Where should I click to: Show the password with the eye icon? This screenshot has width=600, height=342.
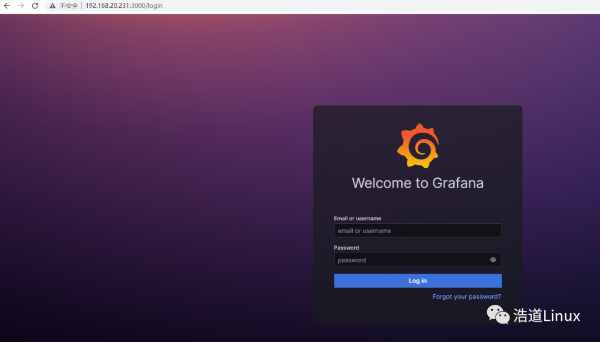[493, 260]
